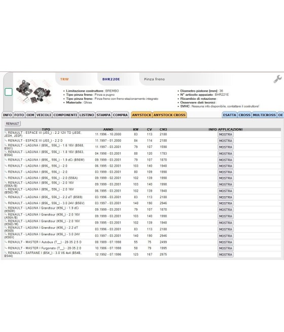
Task: Show info for Laguna I 2.0 (556A)
Action: [x=226, y=178]
